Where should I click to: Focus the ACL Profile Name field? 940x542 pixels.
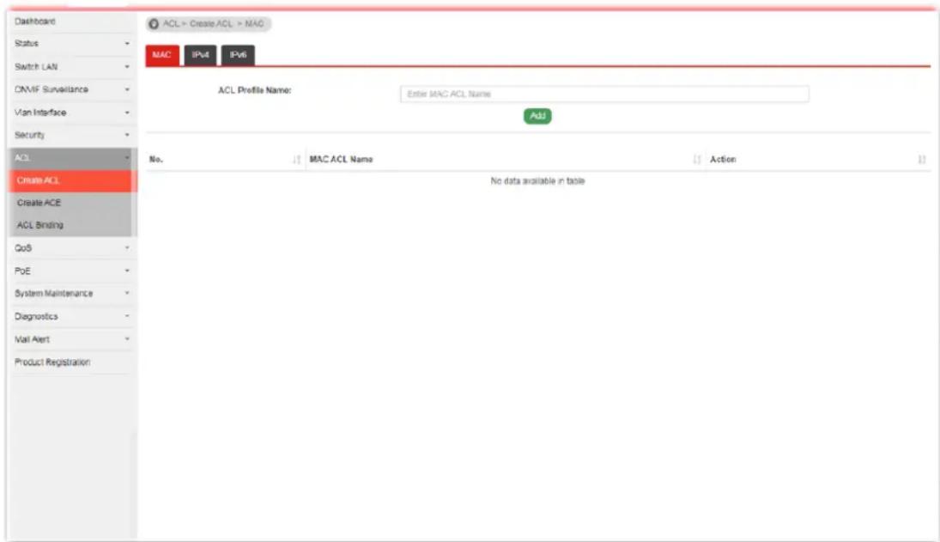click(x=604, y=94)
